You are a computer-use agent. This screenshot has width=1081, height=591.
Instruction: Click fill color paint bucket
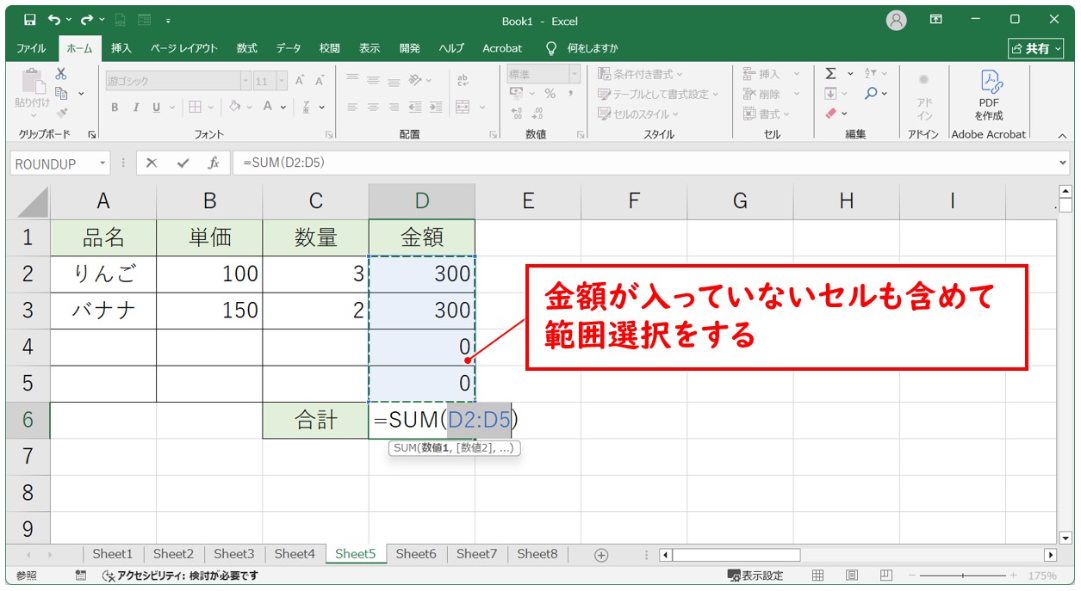tap(234, 108)
